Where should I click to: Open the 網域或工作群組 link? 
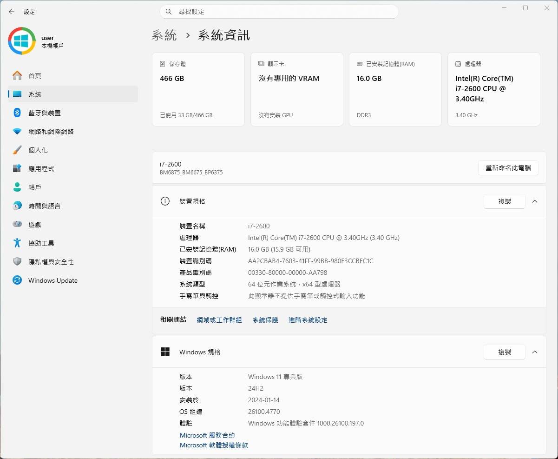click(x=219, y=320)
